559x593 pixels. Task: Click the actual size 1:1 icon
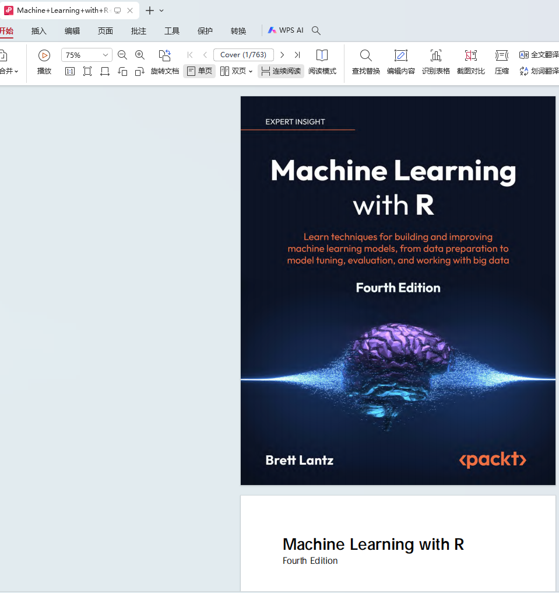coord(70,71)
